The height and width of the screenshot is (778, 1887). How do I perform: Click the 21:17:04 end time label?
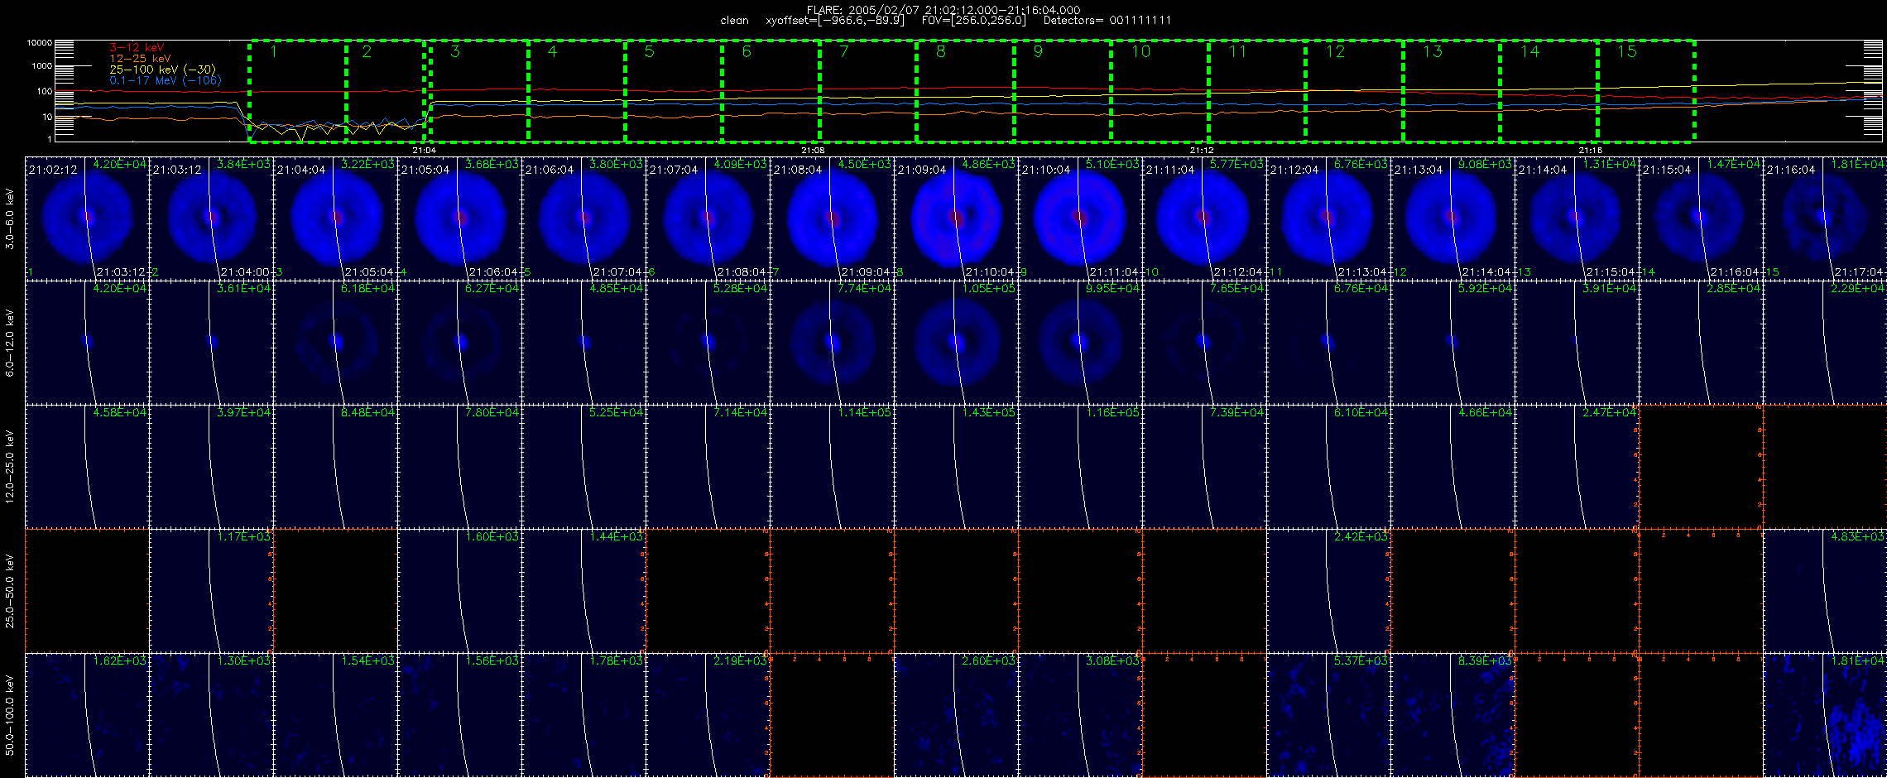1859,272
